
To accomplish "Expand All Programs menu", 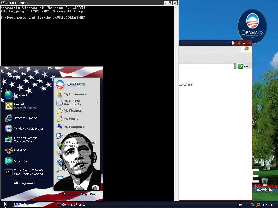I will pyautogui.click(x=24, y=183).
